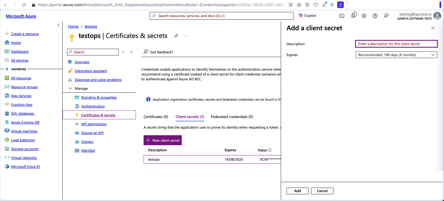
Task: Collapse the Manage section
Action: pos(70,89)
